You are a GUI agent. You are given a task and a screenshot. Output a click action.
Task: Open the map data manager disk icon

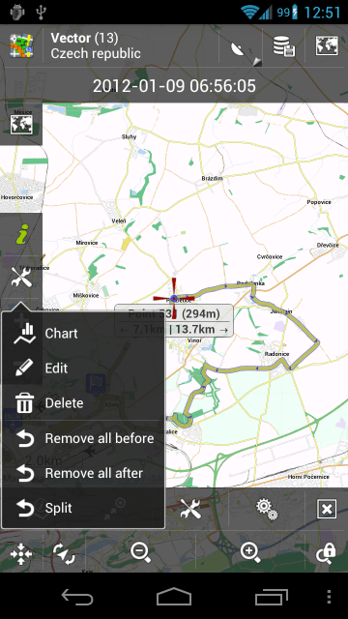pyautogui.click(x=284, y=46)
